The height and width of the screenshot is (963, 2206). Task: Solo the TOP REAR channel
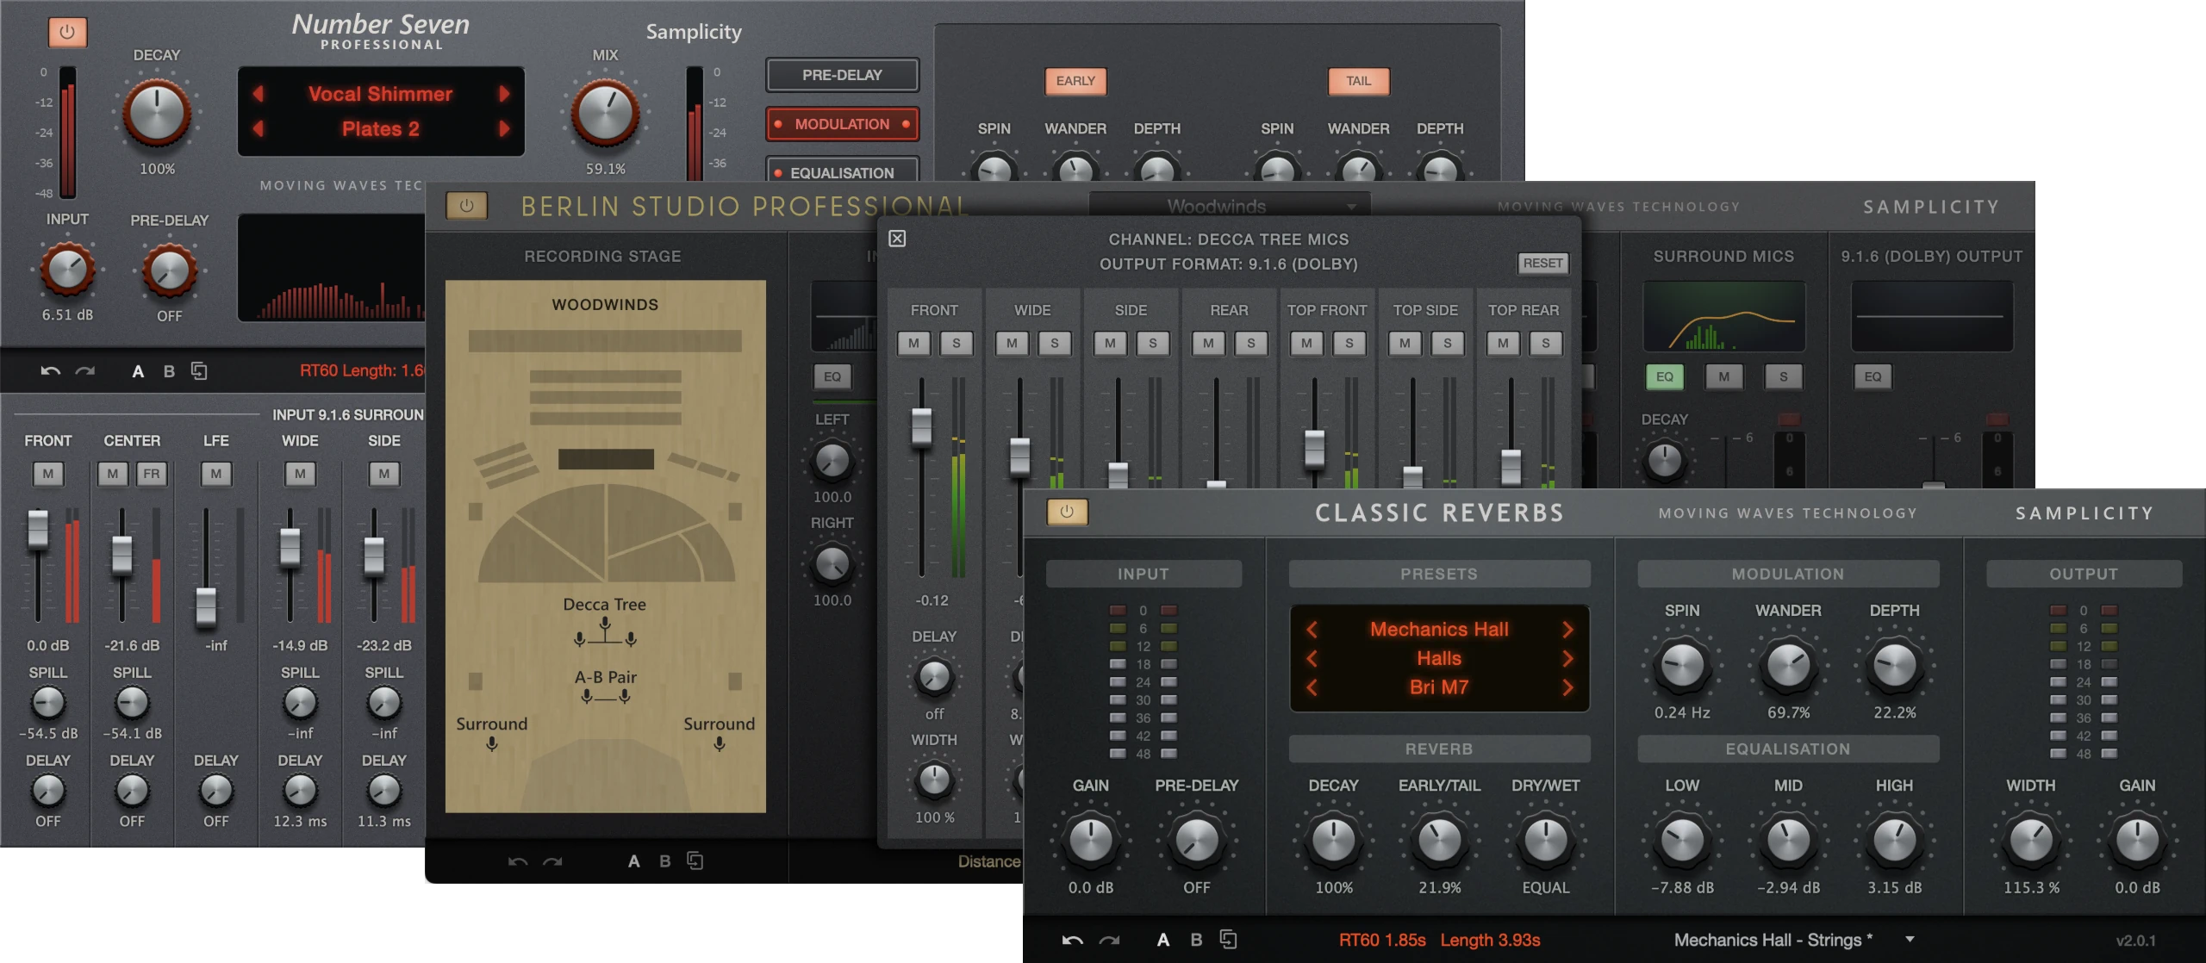coord(1546,343)
